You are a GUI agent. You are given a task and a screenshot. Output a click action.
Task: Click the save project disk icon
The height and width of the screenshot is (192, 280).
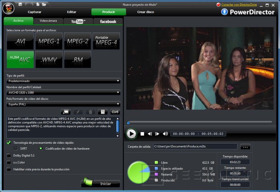20,4
